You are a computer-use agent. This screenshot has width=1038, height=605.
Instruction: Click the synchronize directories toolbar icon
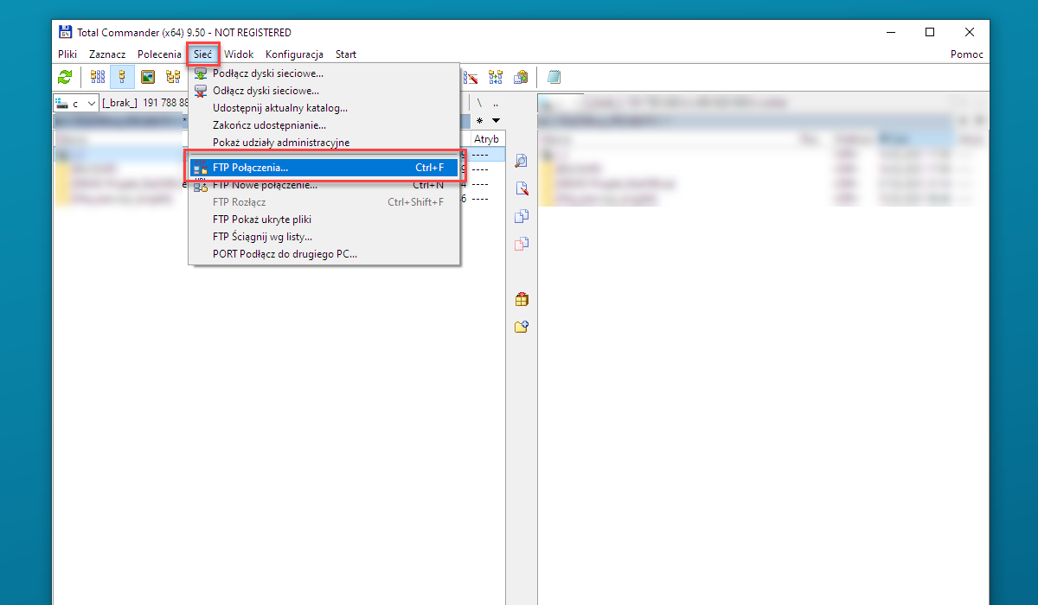496,78
